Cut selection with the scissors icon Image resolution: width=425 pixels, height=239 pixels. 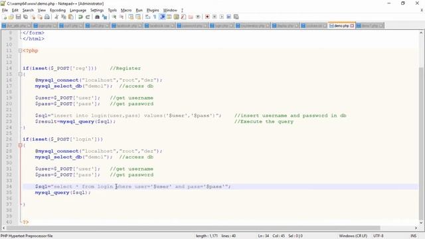point(56,17)
